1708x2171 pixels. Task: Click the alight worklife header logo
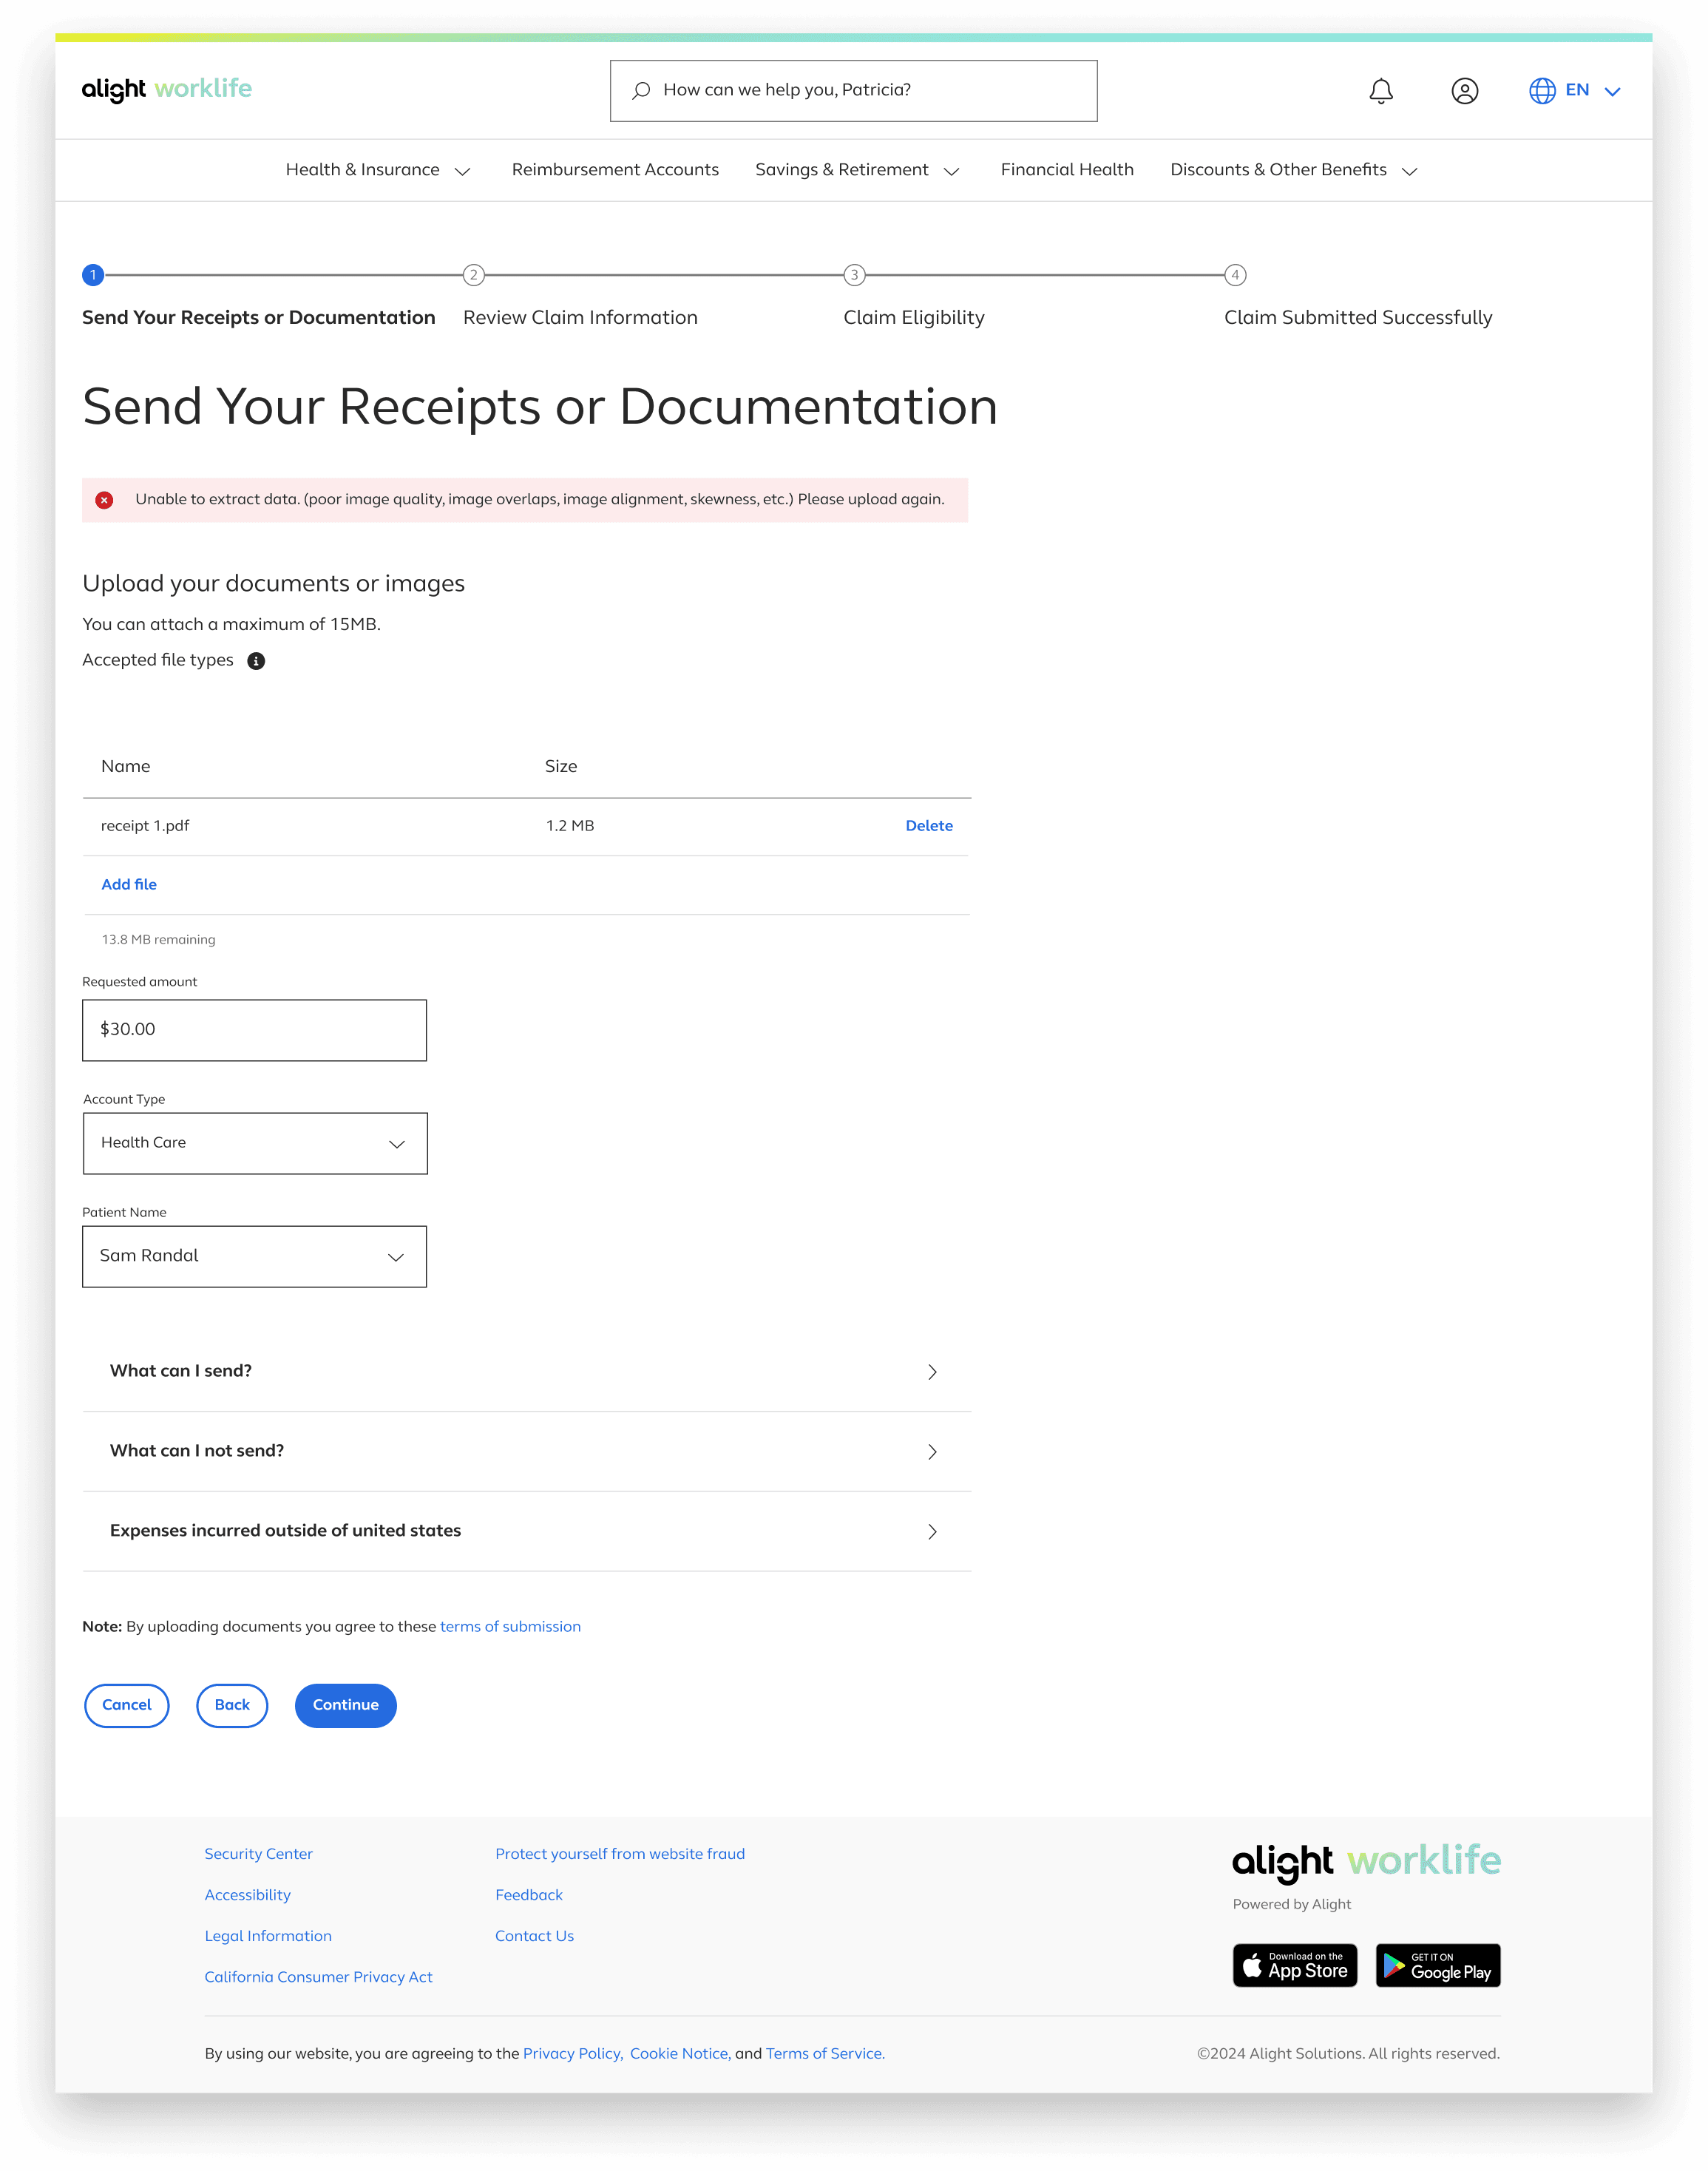pyautogui.click(x=167, y=89)
